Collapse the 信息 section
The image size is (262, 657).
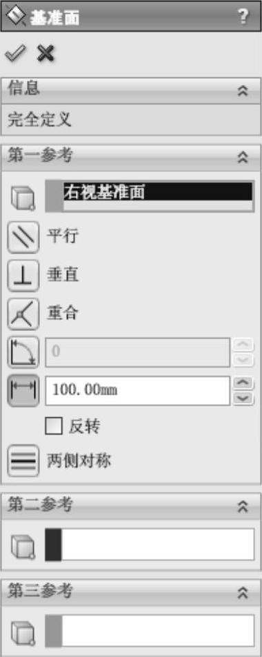tap(243, 91)
